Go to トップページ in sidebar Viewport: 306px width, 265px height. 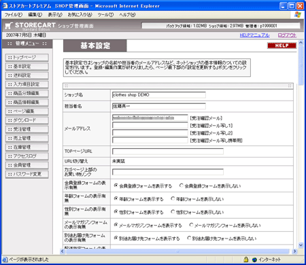point(27,57)
